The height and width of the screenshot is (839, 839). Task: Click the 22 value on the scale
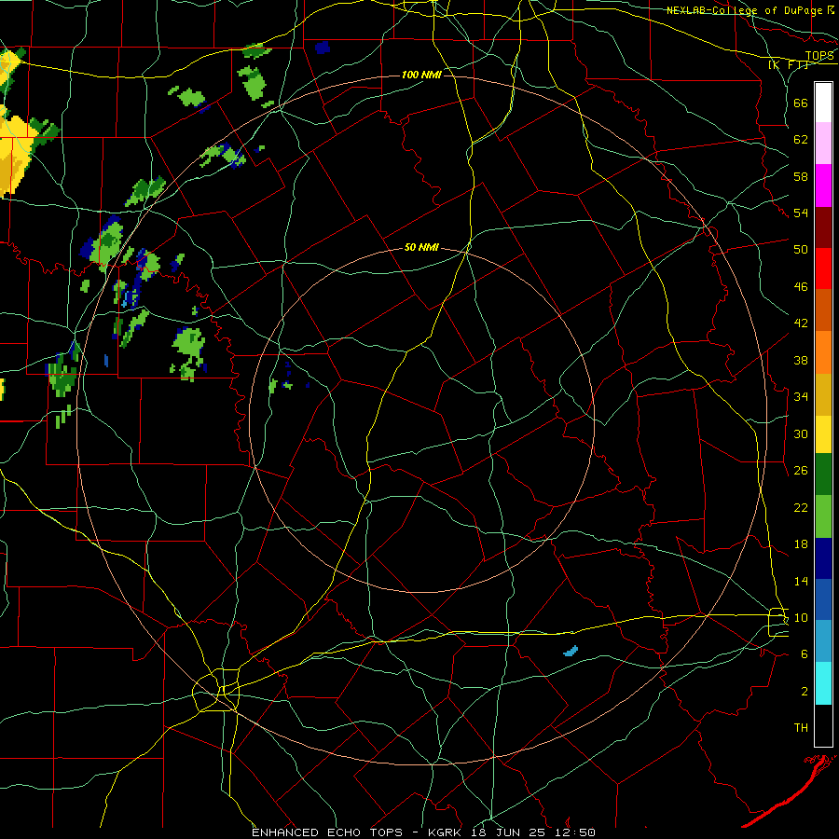[801, 507]
